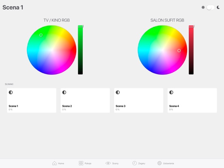224x168 pixels.
Task: Click the SALON SUFIT color selector marker
Action: pos(179,51)
